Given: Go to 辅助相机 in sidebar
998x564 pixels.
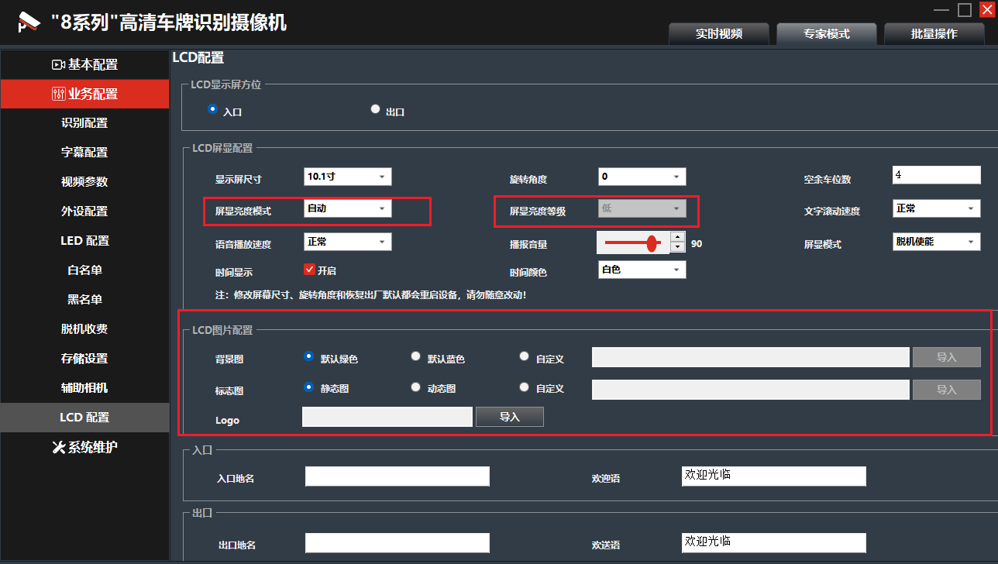Looking at the screenshot, I should click(x=84, y=388).
